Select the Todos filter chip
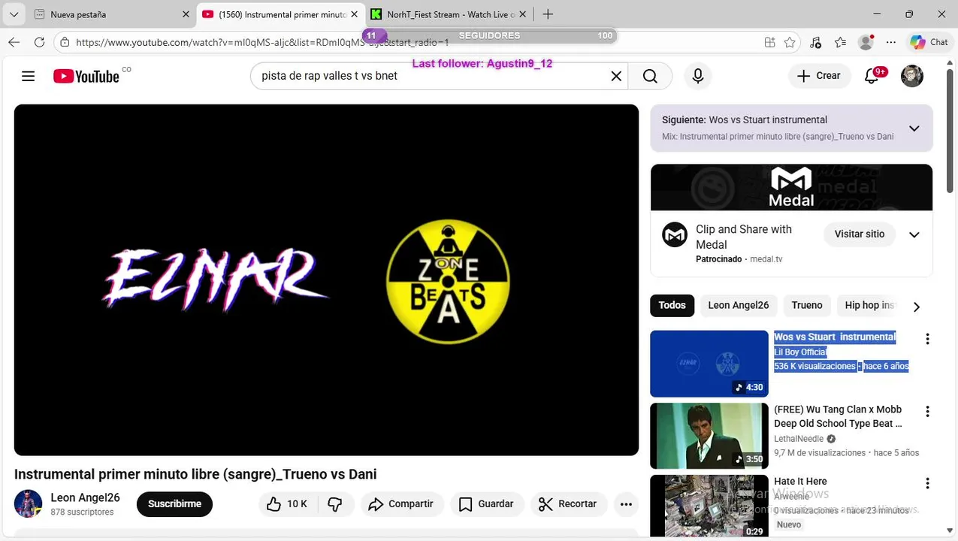Screen dimensions: 958x541 click(x=672, y=305)
